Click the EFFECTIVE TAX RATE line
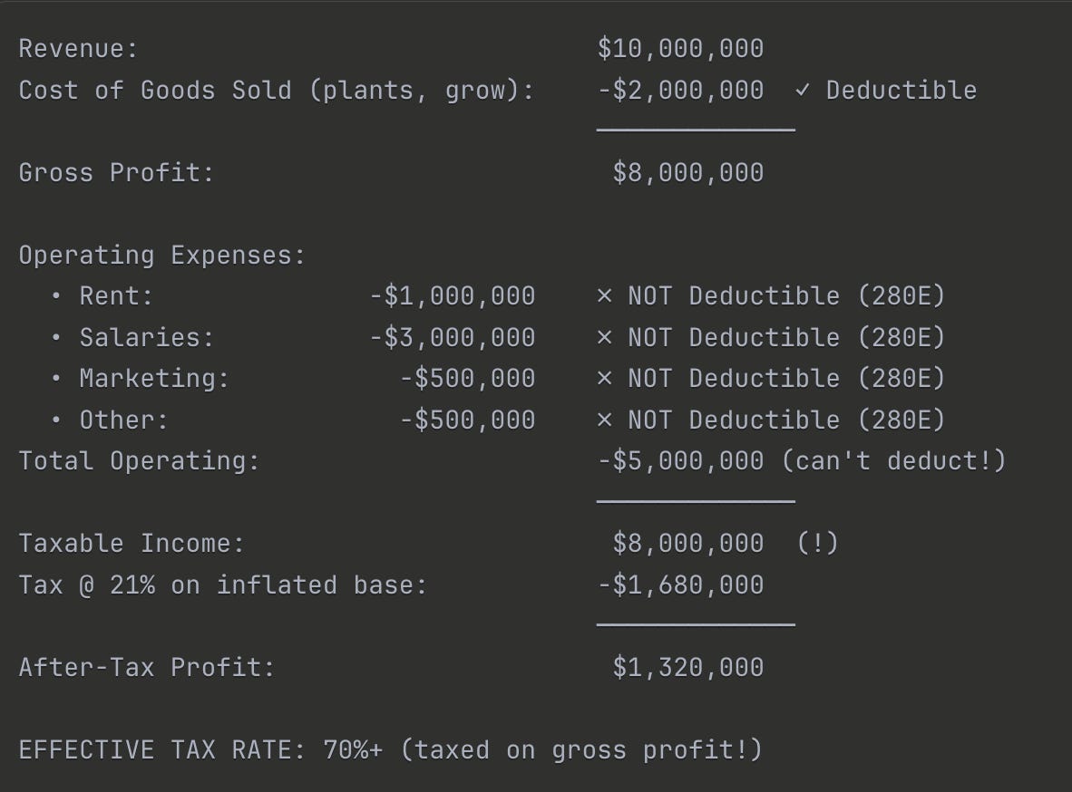The height and width of the screenshot is (792, 1072). pos(390,749)
